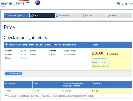This screenshot has width=133, height=101.
Task: Open More details link about taxes
Action: tap(88, 96)
